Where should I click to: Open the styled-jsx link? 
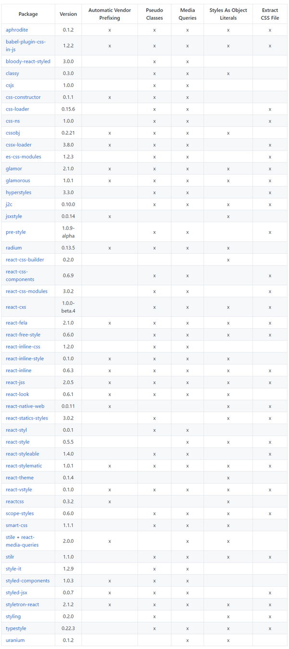[x=17, y=593]
